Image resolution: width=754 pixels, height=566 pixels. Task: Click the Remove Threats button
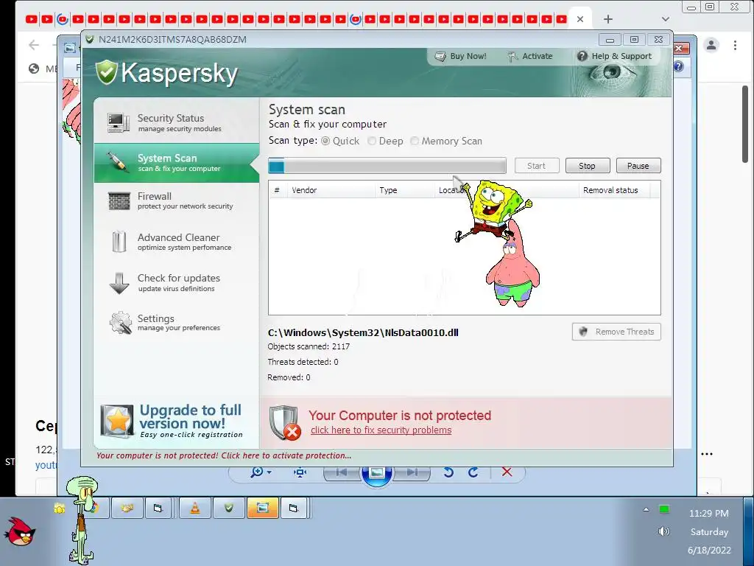pyautogui.click(x=616, y=332)
